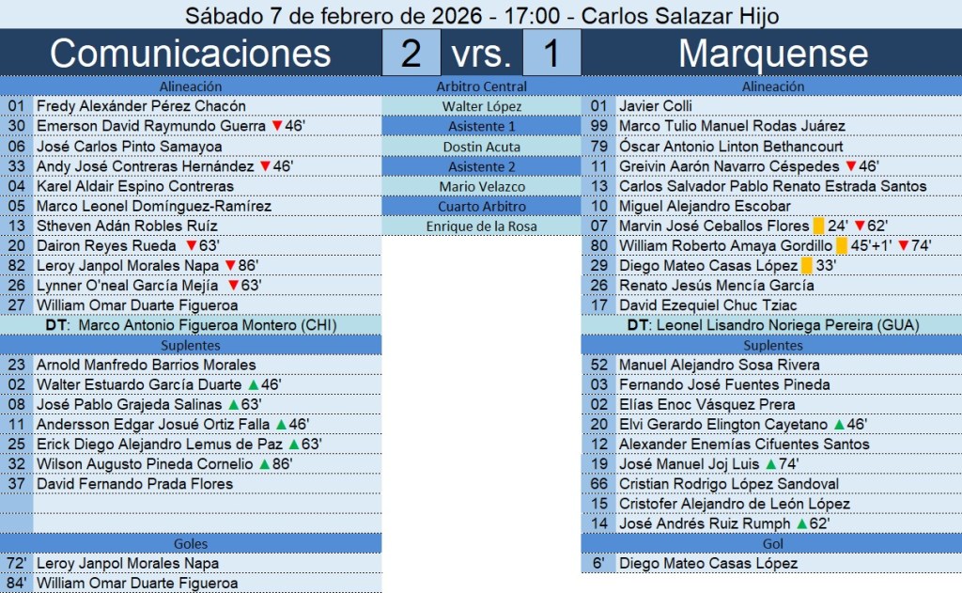The height and width of the screenshot is (593, 962).
Task: Click the red arrow before Leroy Morales Napa's 86'
Action: click(229, 266)
